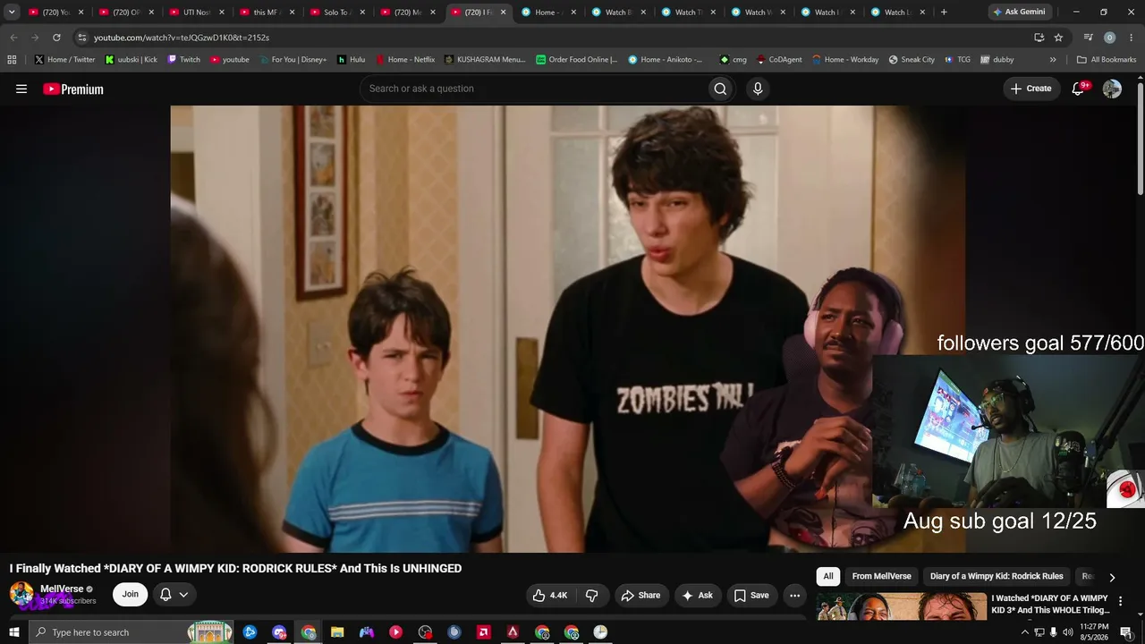The image size is (1145, 644).
Task: Open YouTube notifications bell
Action: [1078, 89]
